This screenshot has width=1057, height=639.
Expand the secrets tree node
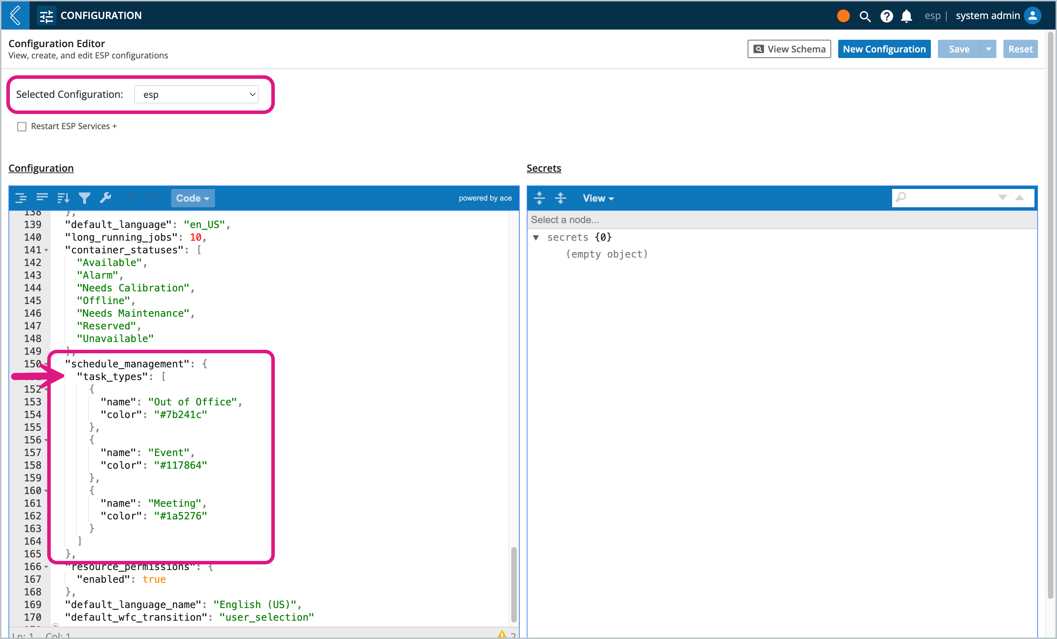point(537,237)
